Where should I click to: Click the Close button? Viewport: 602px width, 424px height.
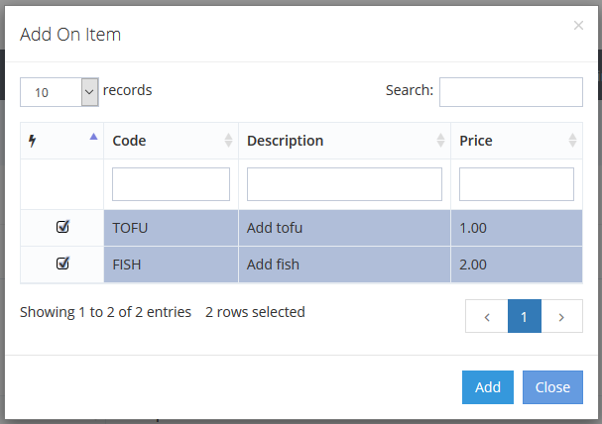(x=552, y=387)
